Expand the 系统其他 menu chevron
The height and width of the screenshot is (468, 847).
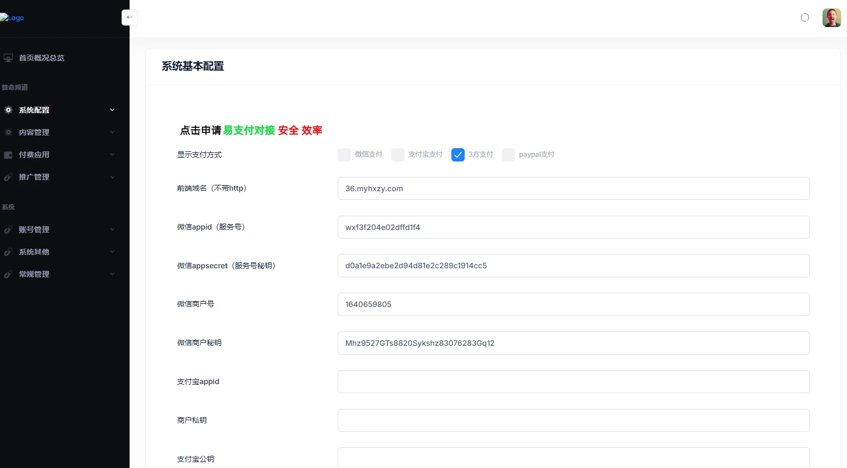(112, 252)
